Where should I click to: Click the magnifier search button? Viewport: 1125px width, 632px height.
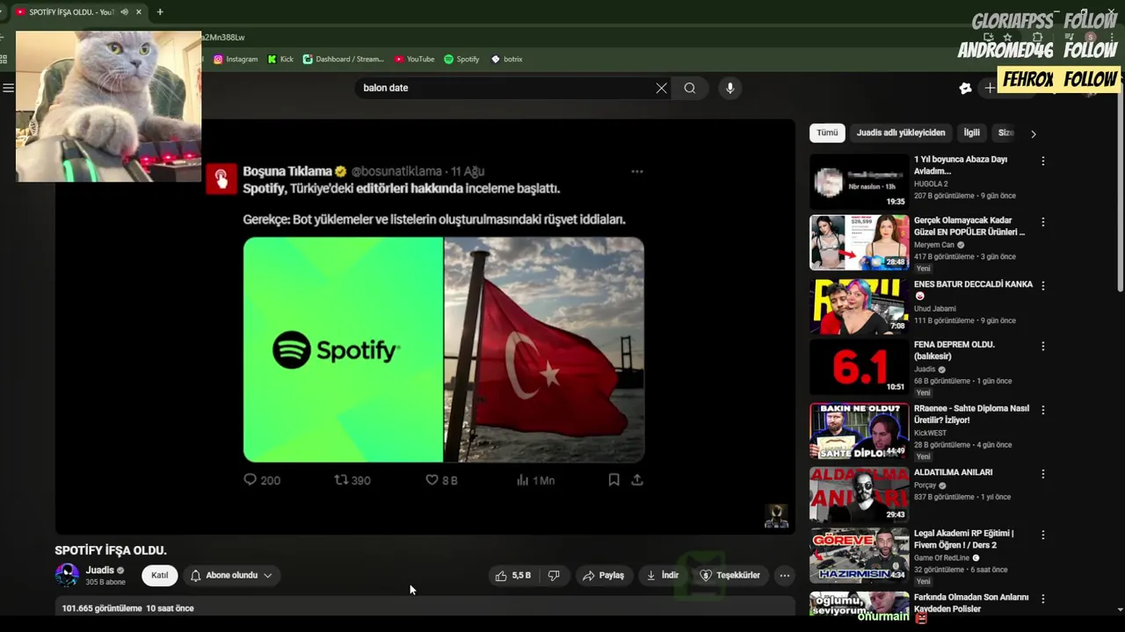pyautogui.click(x=690, y=88)
